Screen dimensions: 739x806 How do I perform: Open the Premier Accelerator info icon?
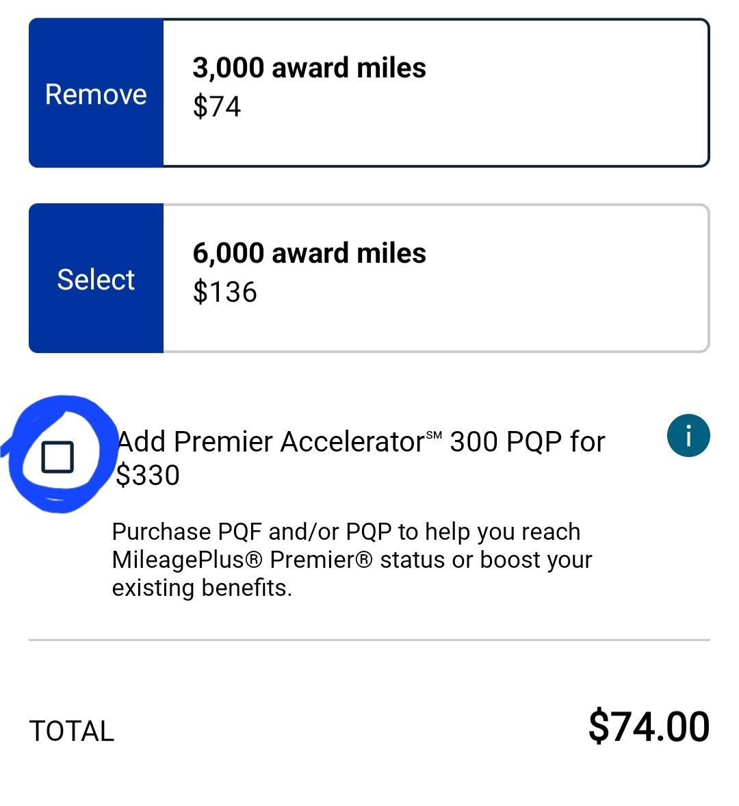[x=688, y=436]
